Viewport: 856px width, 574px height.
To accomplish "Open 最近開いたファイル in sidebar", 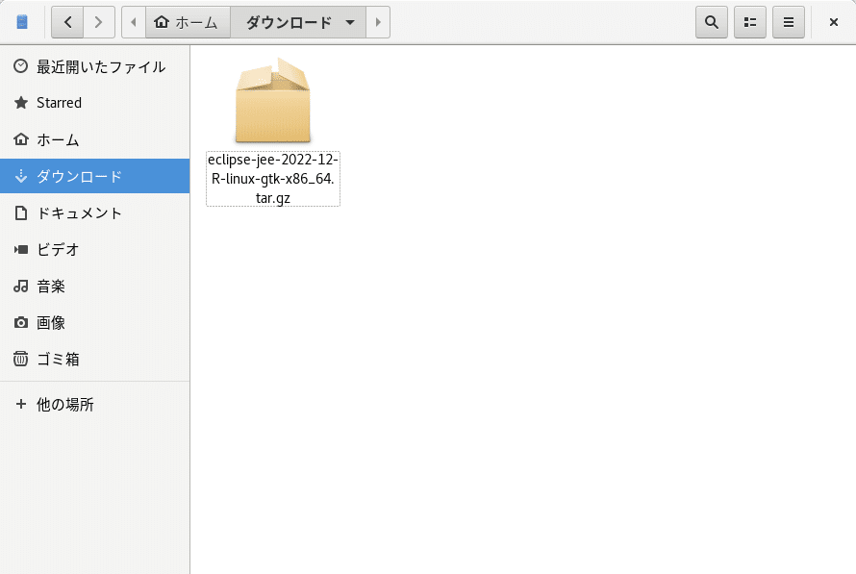I will (x=95, y=66).
